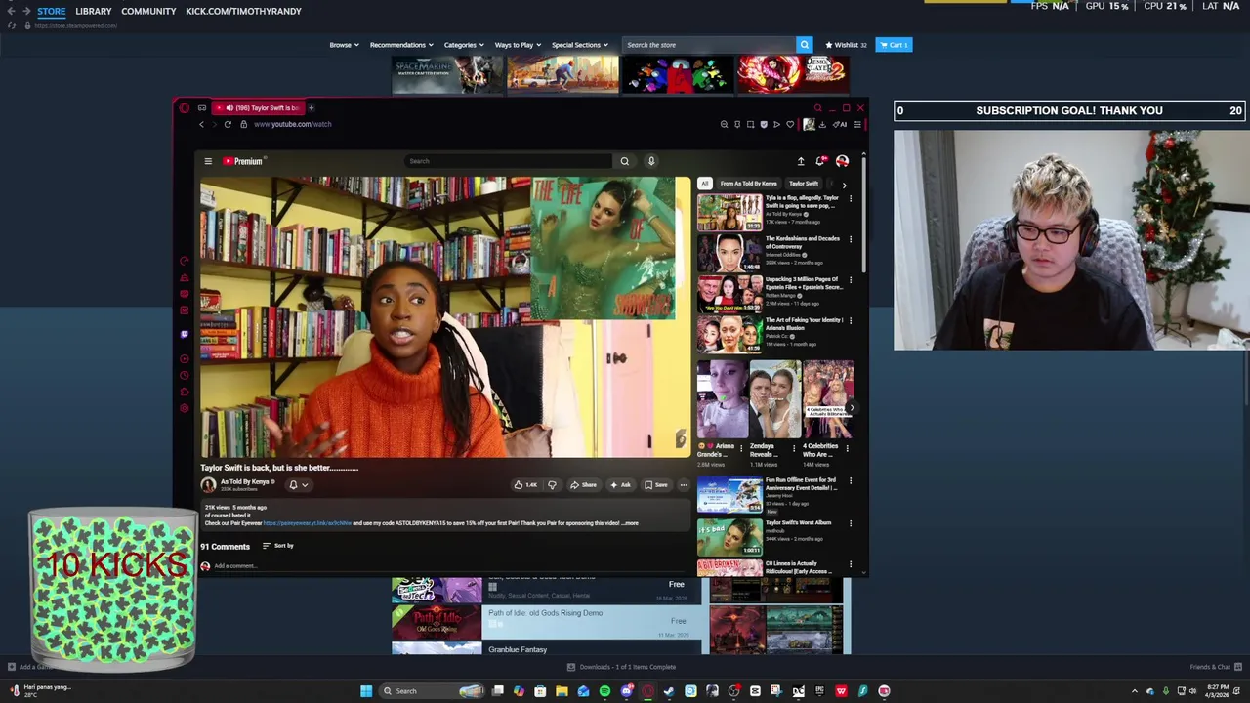Open Spotify from the Windows taskbar

[604, 691]
